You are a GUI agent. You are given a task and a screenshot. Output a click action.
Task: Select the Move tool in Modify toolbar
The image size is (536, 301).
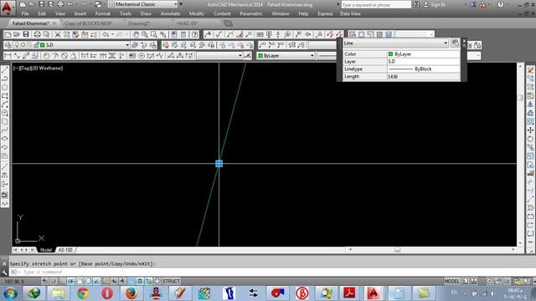(x=530, y=130)
